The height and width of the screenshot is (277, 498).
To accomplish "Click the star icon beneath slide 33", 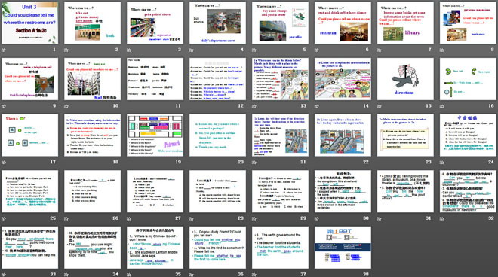I will coord(4,275).
